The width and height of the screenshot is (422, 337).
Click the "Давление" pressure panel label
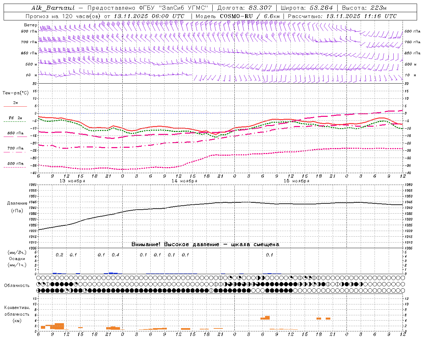point(17,203)
